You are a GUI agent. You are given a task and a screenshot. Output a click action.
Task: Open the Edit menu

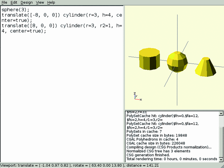point(14,2)
